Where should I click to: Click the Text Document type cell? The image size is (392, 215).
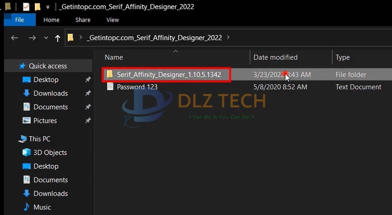[x=358, y=87]
